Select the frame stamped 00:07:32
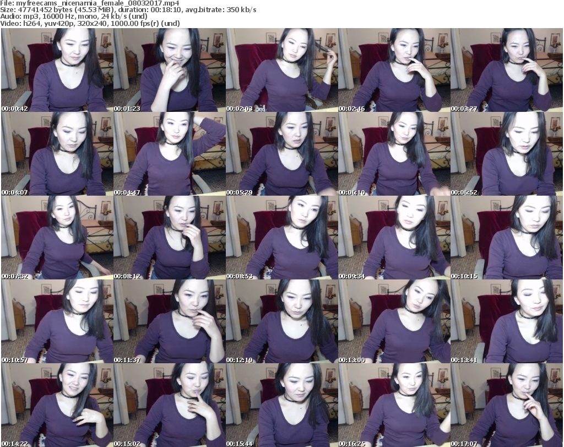This screenshot has width=564, height=447. (57, 238)
